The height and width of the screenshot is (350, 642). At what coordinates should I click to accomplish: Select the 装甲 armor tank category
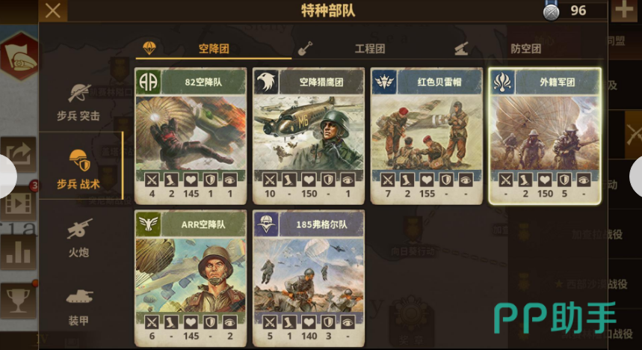click(x=78, y=307)
